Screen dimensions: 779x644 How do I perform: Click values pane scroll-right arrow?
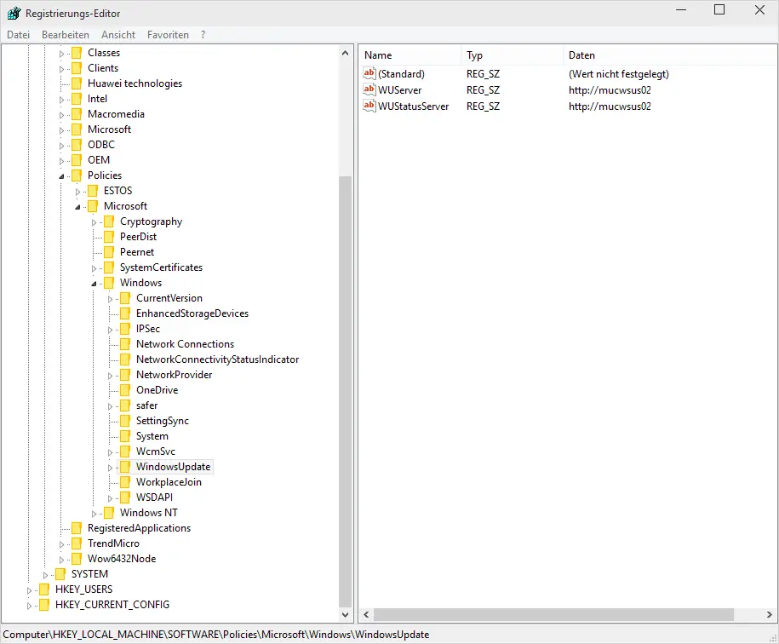(x=770, y=615)
